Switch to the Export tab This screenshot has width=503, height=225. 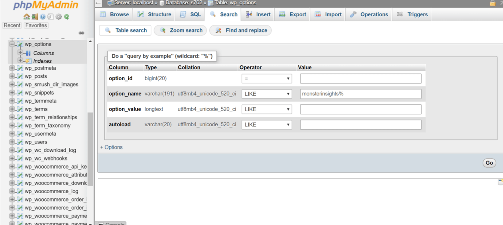click(293, 14)
